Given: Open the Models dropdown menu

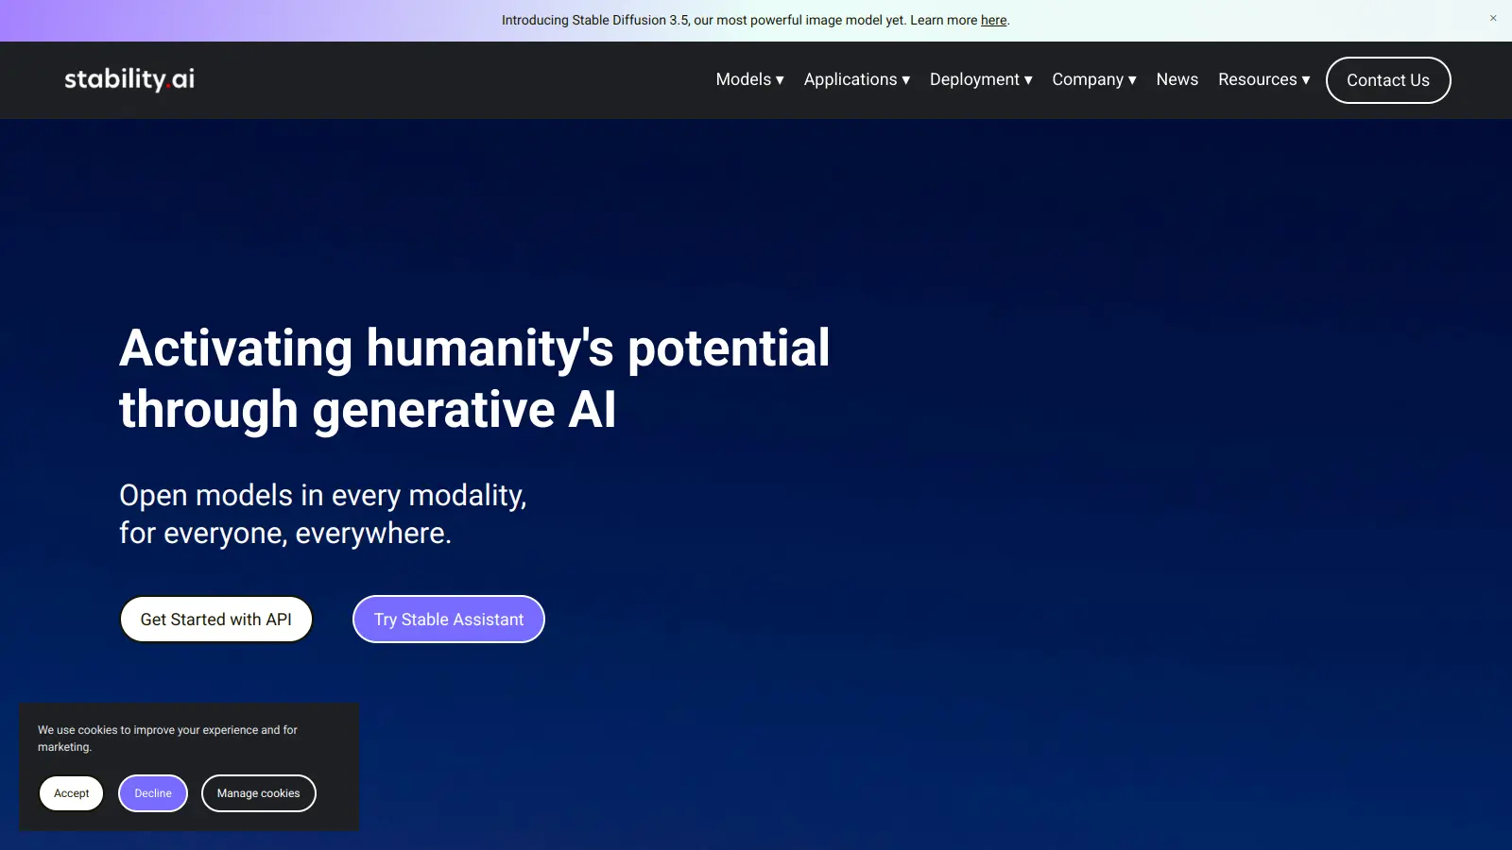Looking at the screenshot, I should (744, 79).
